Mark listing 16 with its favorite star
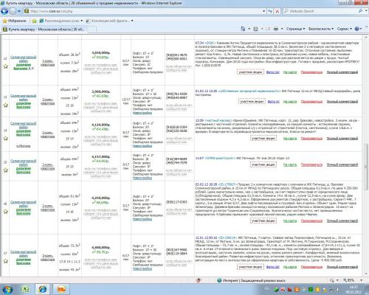 click(x=6, y=212)
